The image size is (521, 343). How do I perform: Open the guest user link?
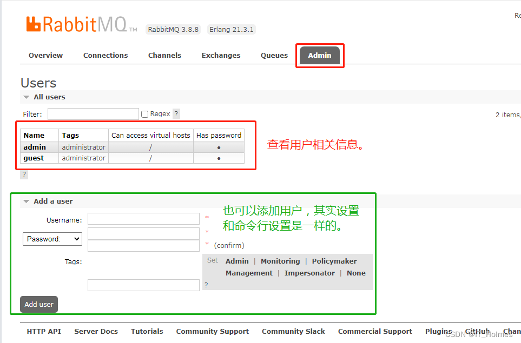click(34, 158)
